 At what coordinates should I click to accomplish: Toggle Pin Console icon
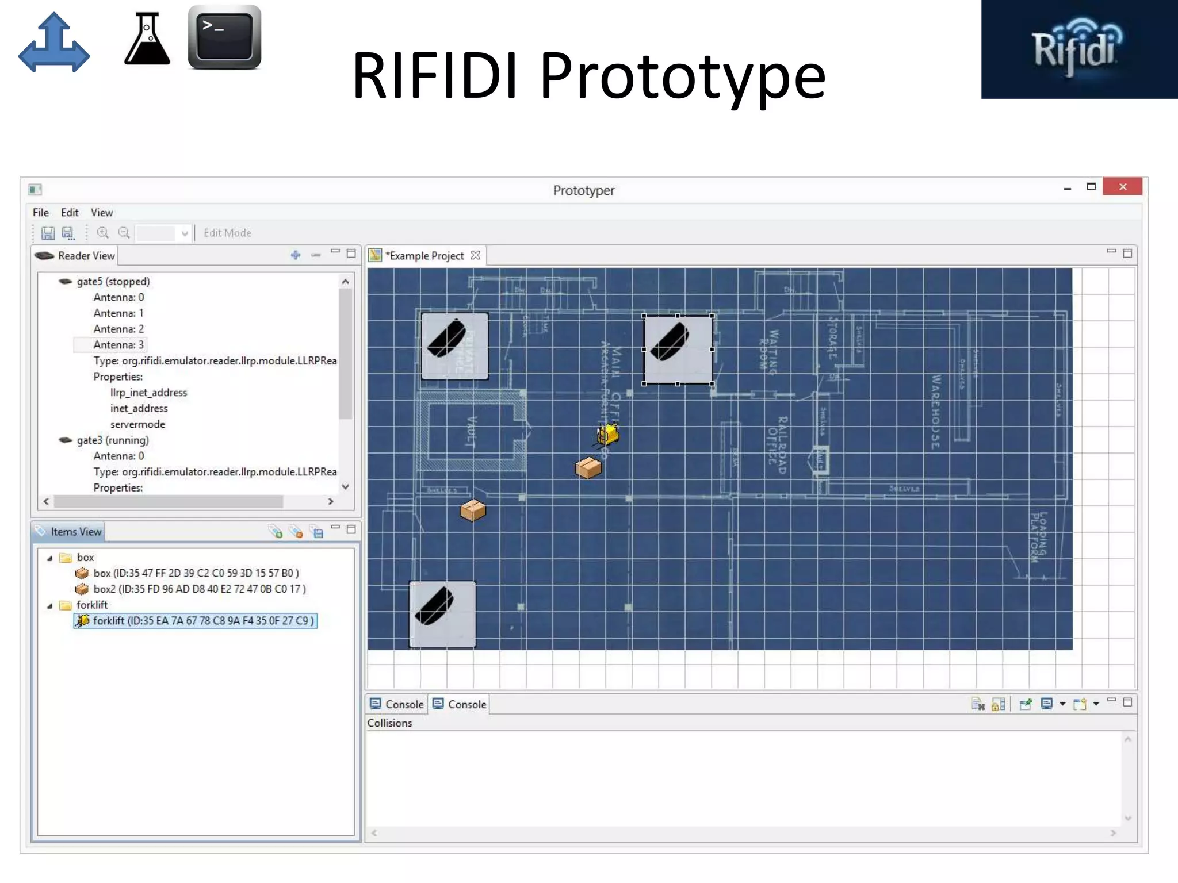(1026, 704)
